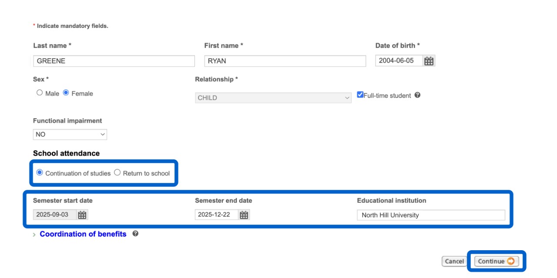Click help icon beside Full-time student
Screen dimensions: 557x278
pos(417,95)
